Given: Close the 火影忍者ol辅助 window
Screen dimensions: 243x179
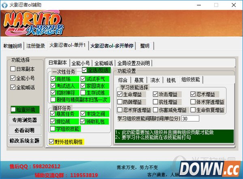Looking at the screenshot, I should [234, 5].
